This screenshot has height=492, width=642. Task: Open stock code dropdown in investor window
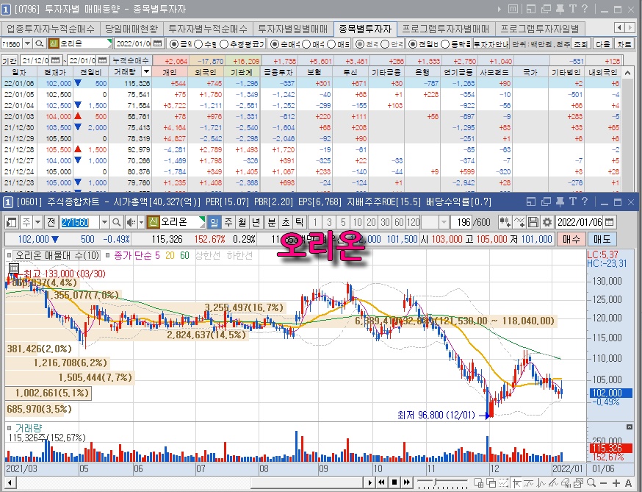pos(27,44)
